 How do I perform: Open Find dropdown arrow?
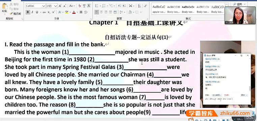coord(245,4)
